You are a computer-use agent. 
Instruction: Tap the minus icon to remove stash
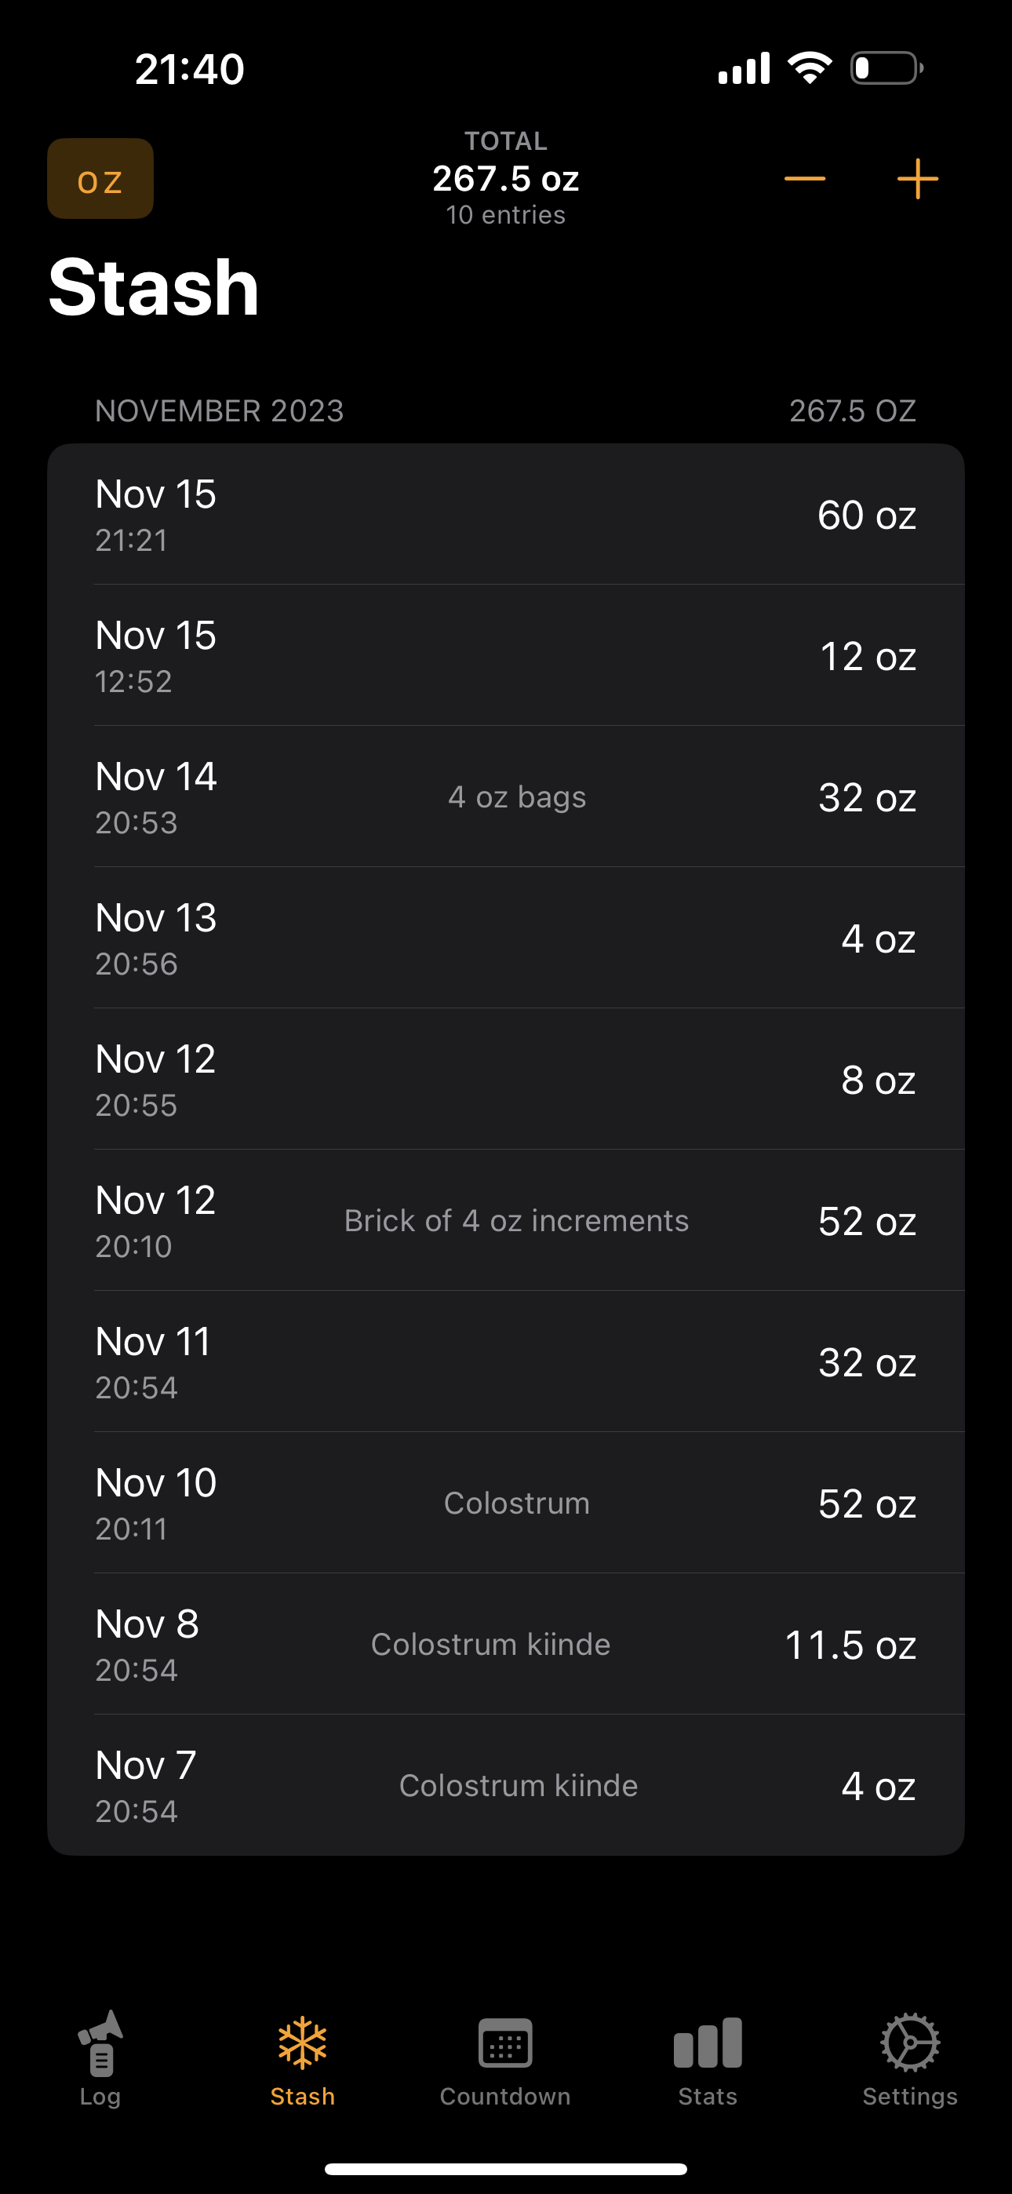804,179
